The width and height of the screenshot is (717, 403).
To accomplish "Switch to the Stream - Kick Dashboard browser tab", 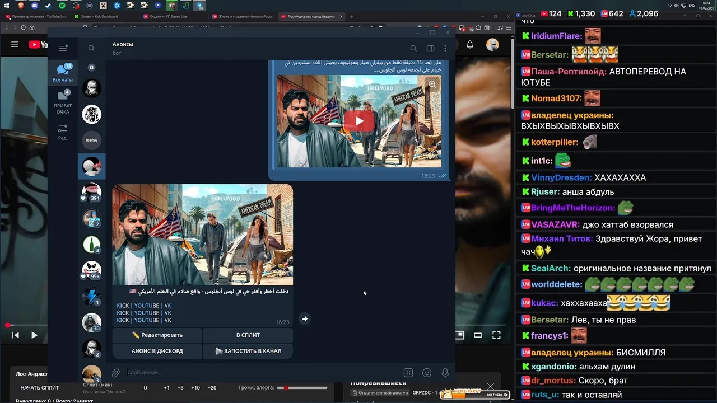I will [104, 16].
